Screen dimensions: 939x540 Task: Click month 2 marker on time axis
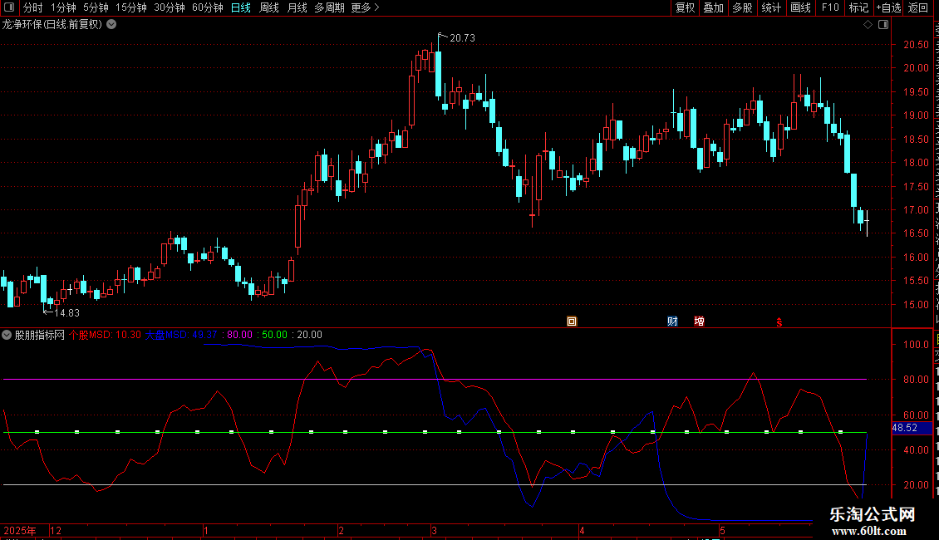342,530
